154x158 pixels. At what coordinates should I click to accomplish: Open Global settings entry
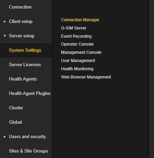click(15, 122)
